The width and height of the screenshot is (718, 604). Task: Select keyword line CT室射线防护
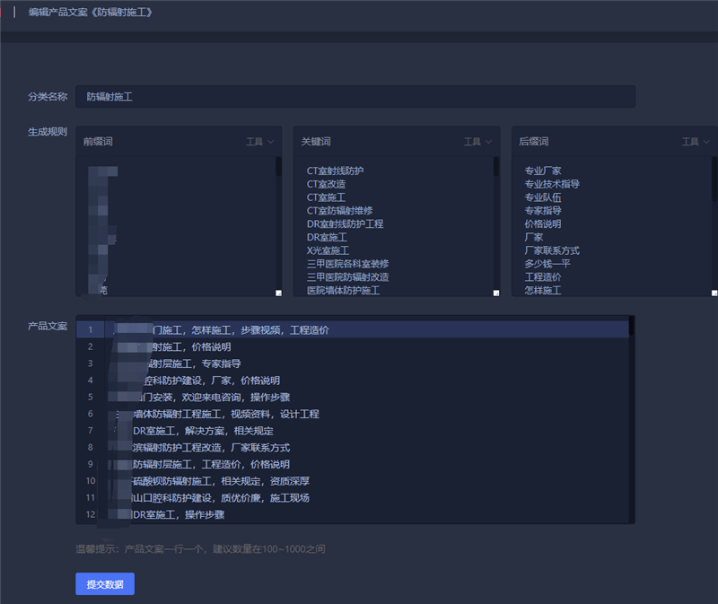coord(335,171)
